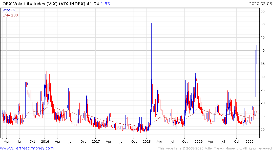Click the 2019 time axis label
The height and width of the screenshot is (152, 272).
click(198, 141)
